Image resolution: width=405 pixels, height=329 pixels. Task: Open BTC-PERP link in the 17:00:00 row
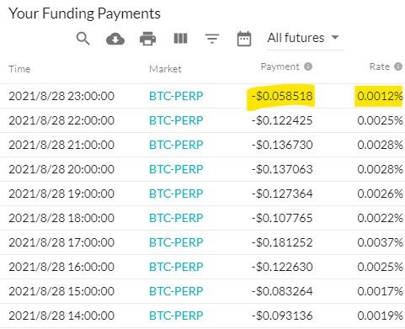pos(176,242)
